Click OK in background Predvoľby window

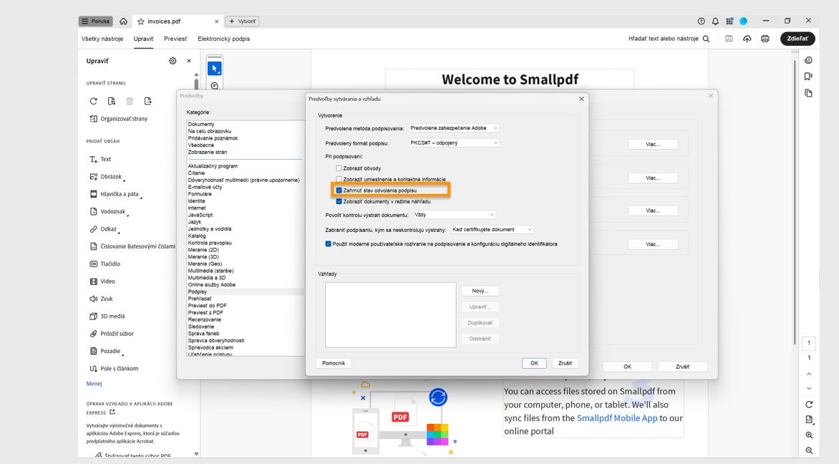tap(627, 367)
